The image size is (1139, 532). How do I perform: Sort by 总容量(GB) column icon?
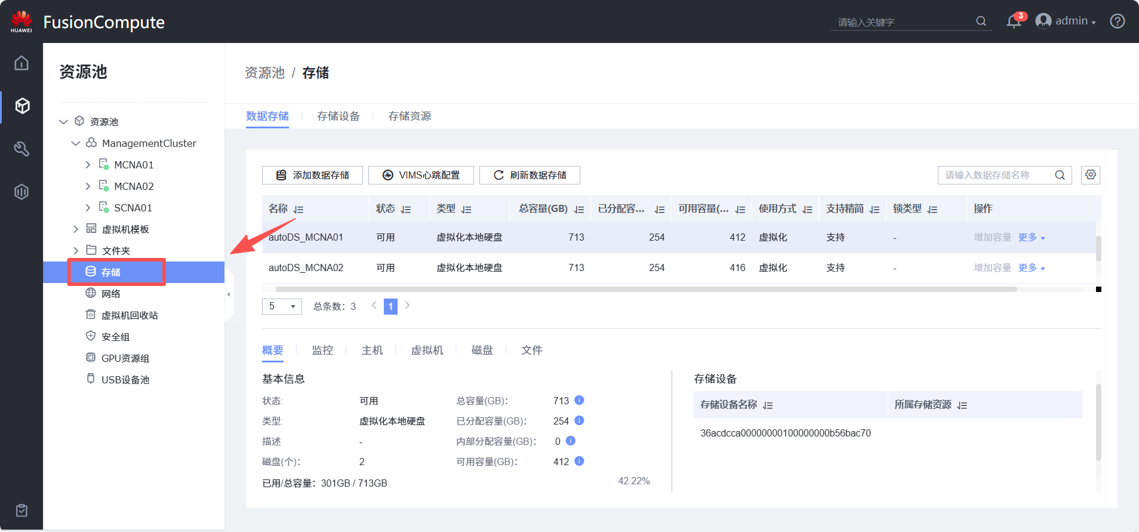tap(579, 210)
